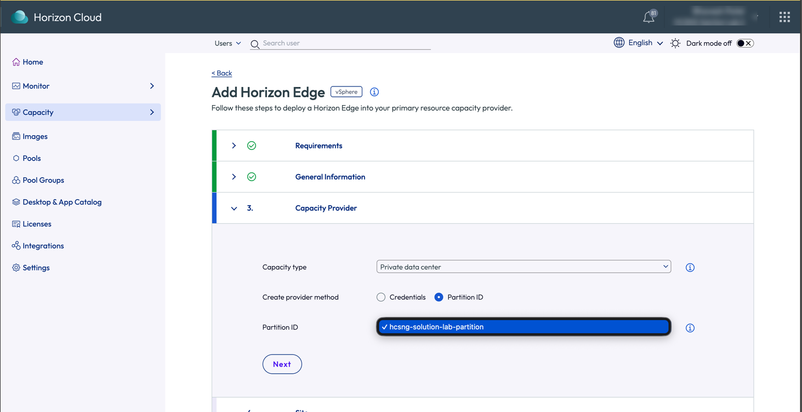Click info icon next to Capacity type
This screenshot has width=802, height=412.
tap(690, 268)
